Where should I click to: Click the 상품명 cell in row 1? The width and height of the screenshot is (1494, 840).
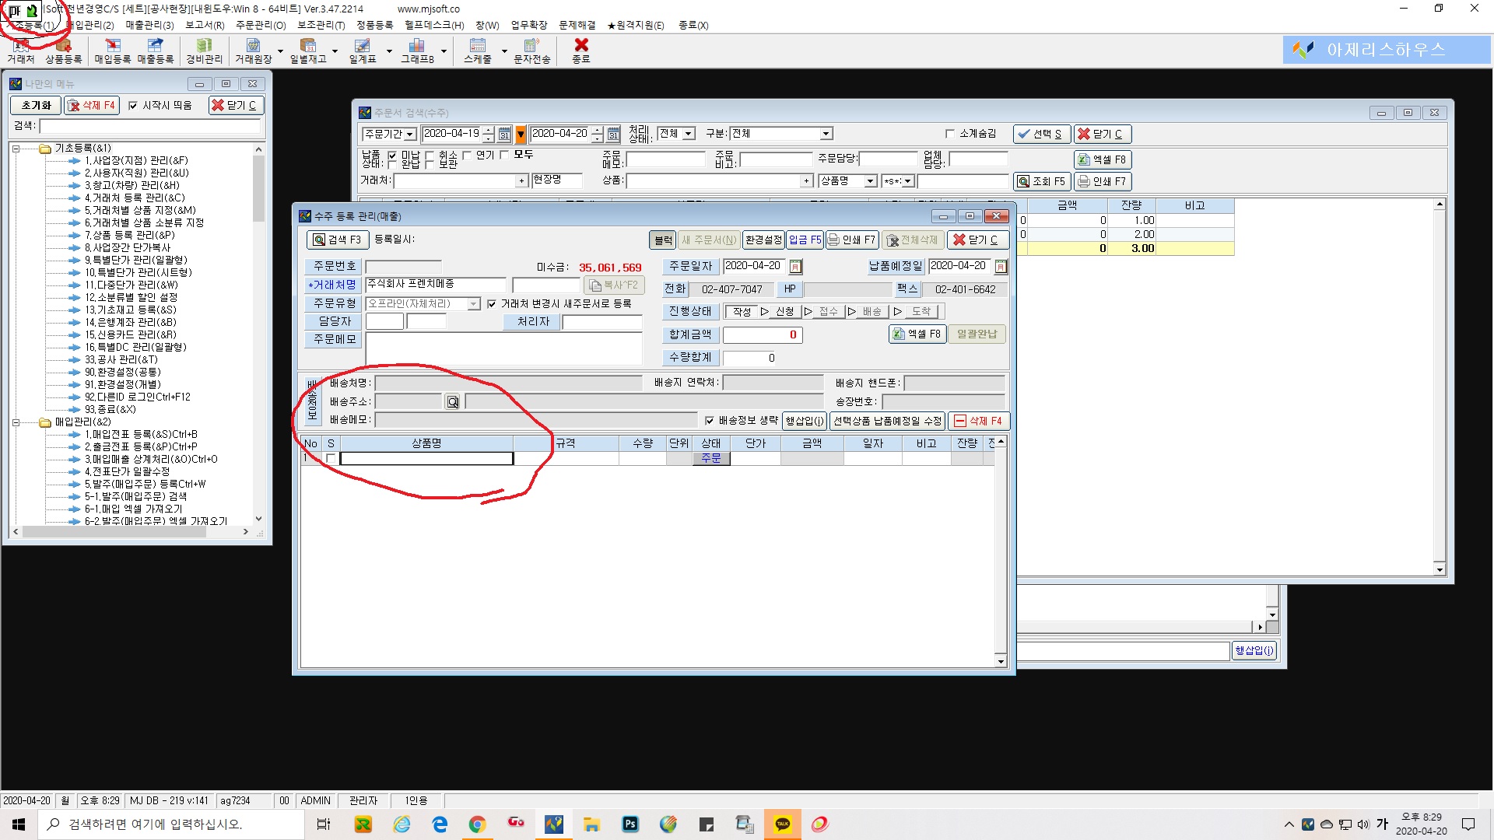[x=426, y=459]
